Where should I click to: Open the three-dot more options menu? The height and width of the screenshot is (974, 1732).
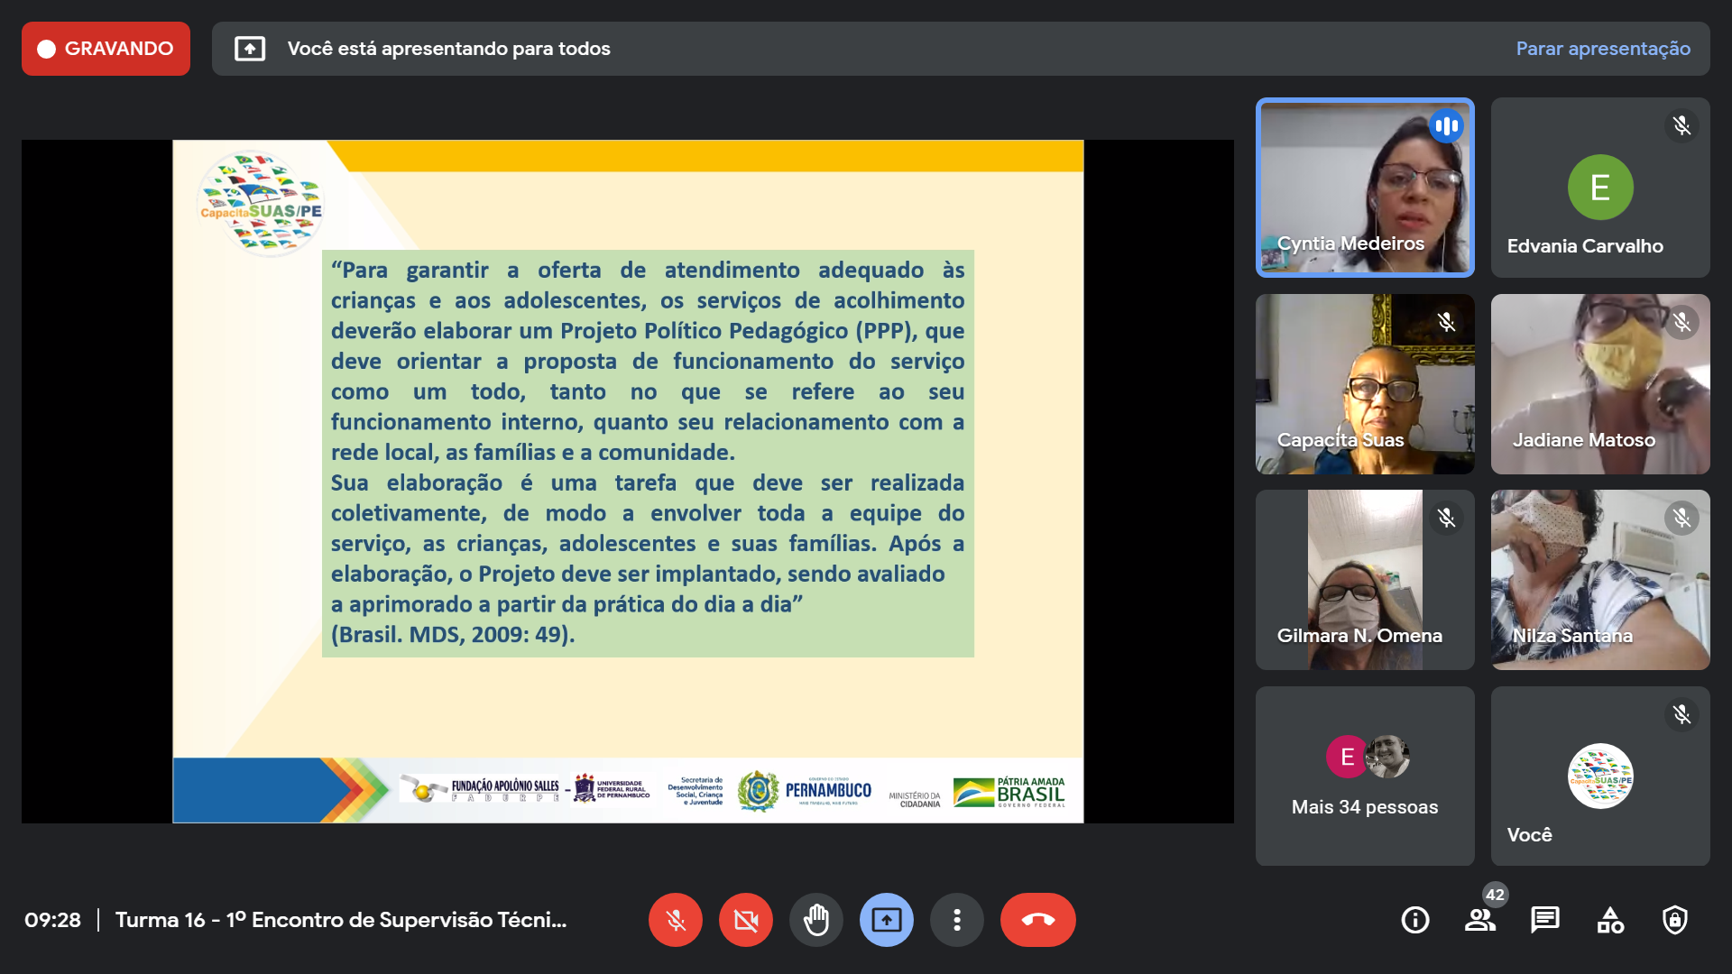click(x=956, y=920)
